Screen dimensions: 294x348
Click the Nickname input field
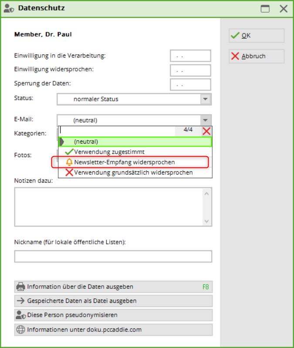coord(113,257)
